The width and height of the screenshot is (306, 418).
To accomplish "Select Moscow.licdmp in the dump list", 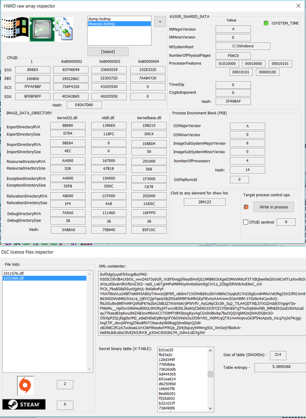I will tap(119, 24).
